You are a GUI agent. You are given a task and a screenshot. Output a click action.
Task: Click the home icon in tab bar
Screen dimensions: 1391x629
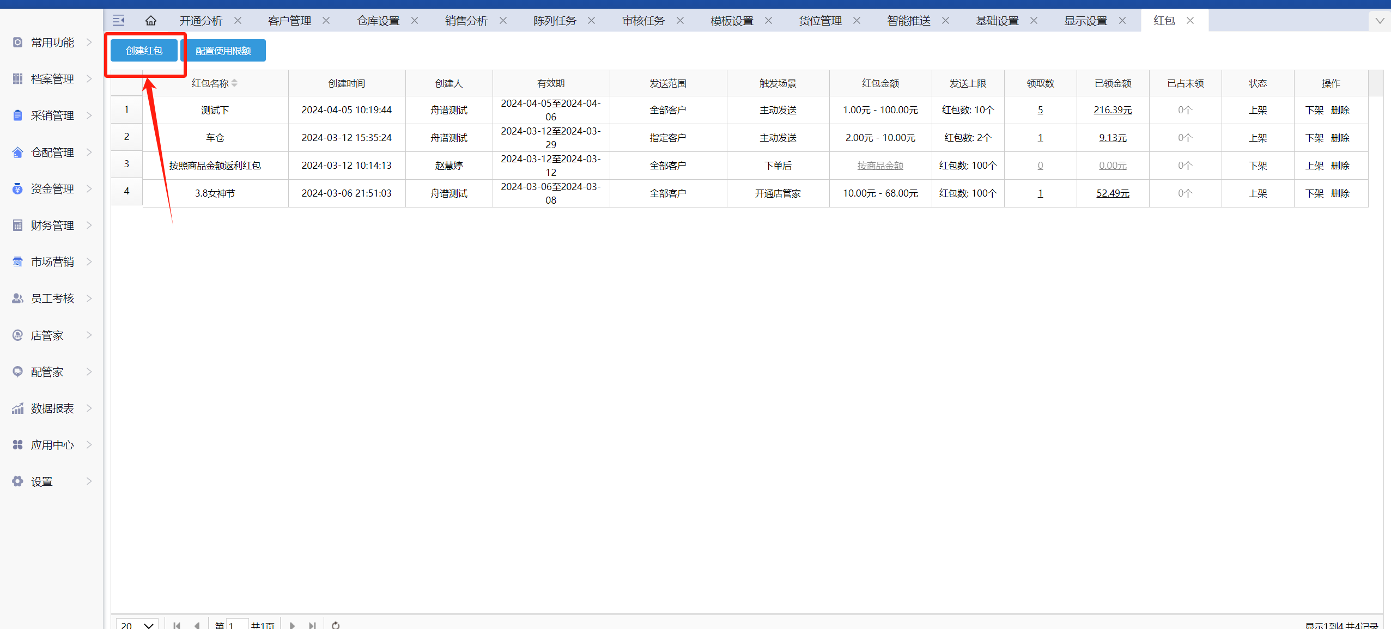pos(151,21)
